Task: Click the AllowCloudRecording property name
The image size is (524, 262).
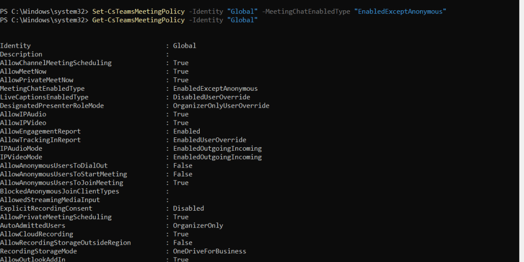Action: pos(37,234)
